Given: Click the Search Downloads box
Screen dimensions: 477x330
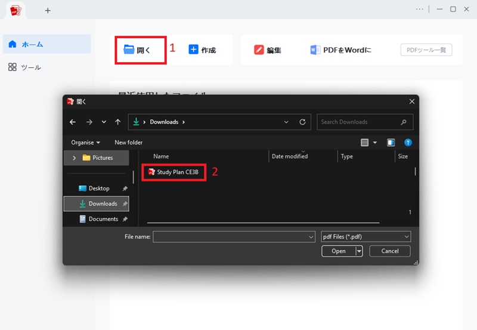Looking at the screenshot, I should pyautogui.click(x=365, y=122).
